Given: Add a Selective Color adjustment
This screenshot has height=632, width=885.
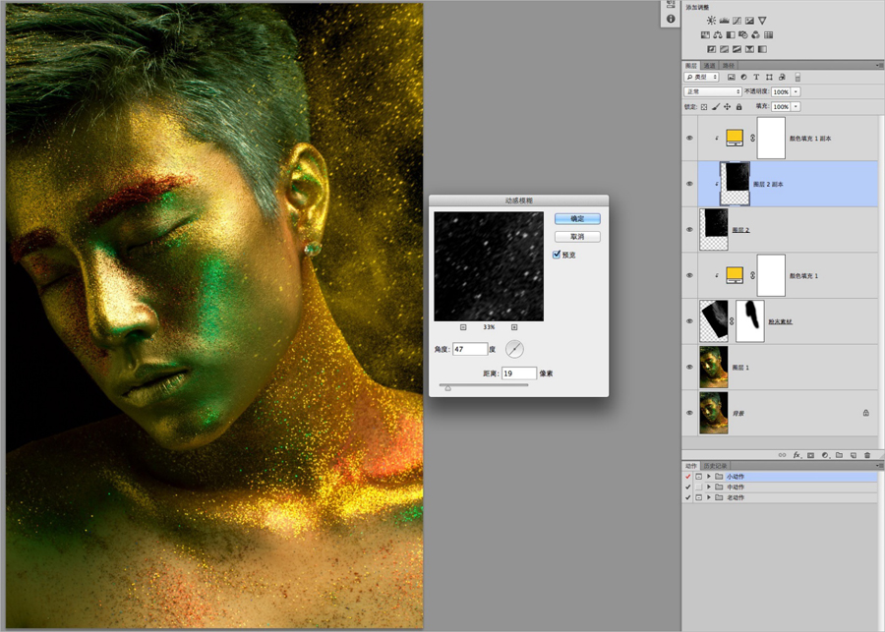Looking at the screenshot, I should click(x=749, y=49).
